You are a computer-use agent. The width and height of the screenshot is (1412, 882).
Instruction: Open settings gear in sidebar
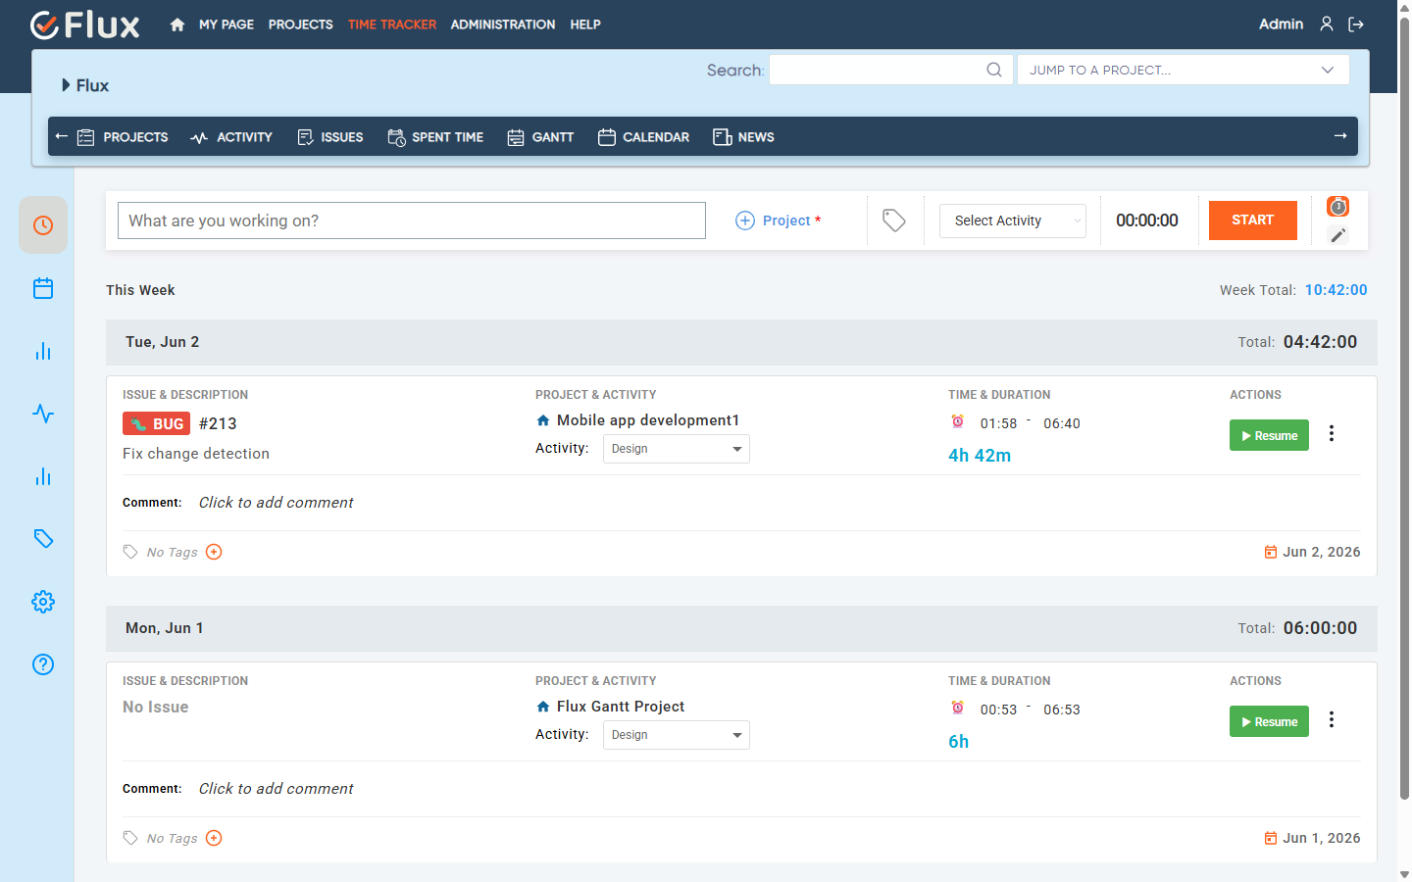43,602
